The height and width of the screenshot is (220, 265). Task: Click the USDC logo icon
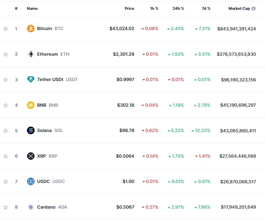pos(31,181)
